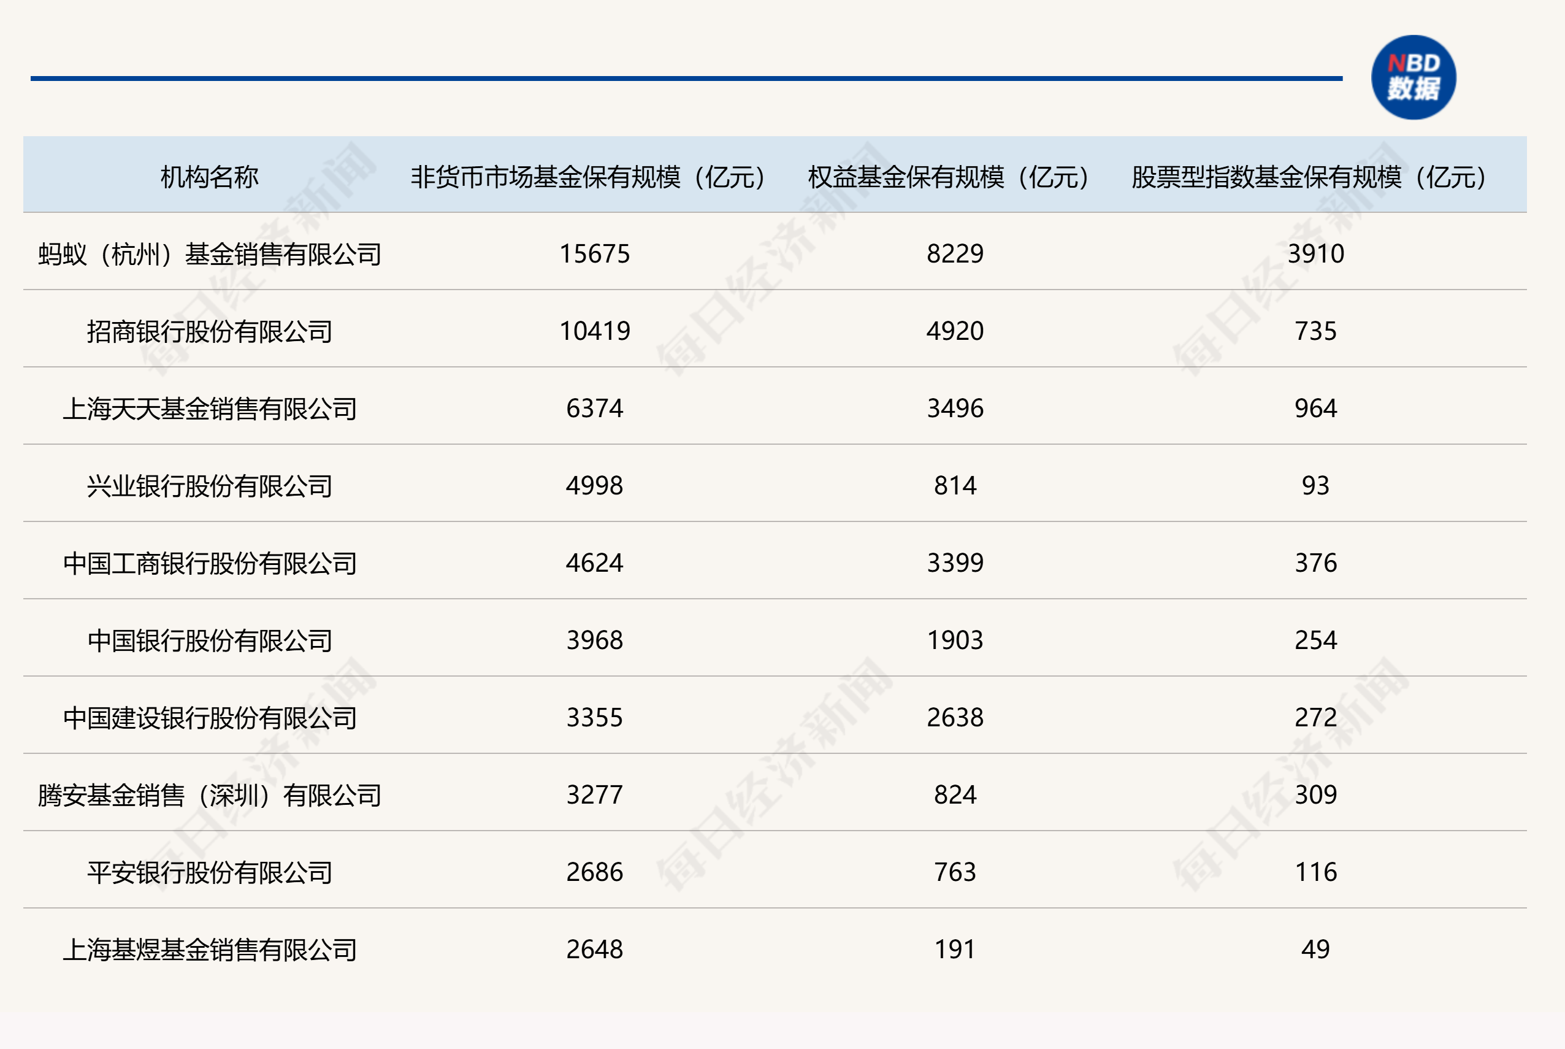Click 上海天天基金销售有限公司 cell
1565x1049 pixels.
pos(209,409)
